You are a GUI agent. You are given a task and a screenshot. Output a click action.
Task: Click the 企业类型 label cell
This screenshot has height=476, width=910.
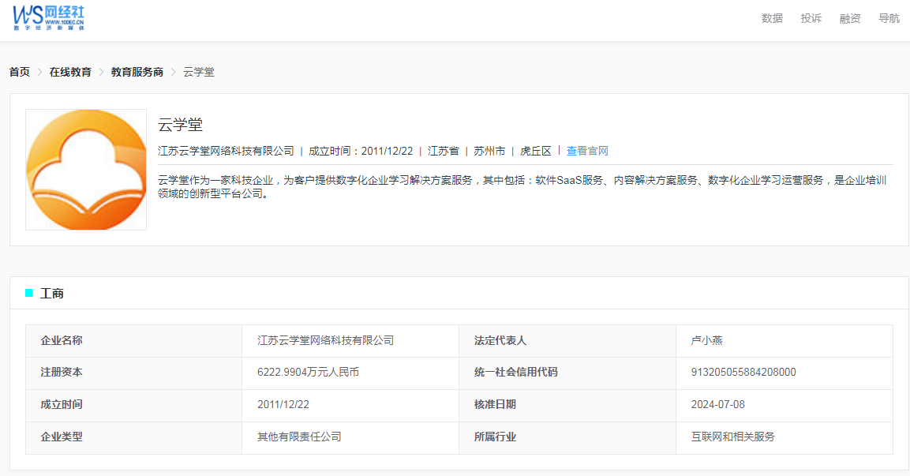133,437
